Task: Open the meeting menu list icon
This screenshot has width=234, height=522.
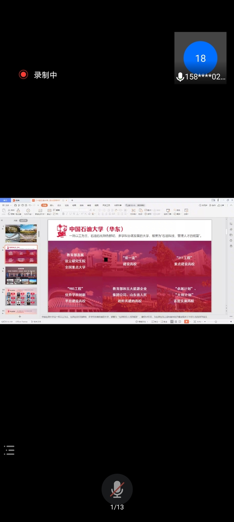Action: pyautogui.click(x=9, y=450)
